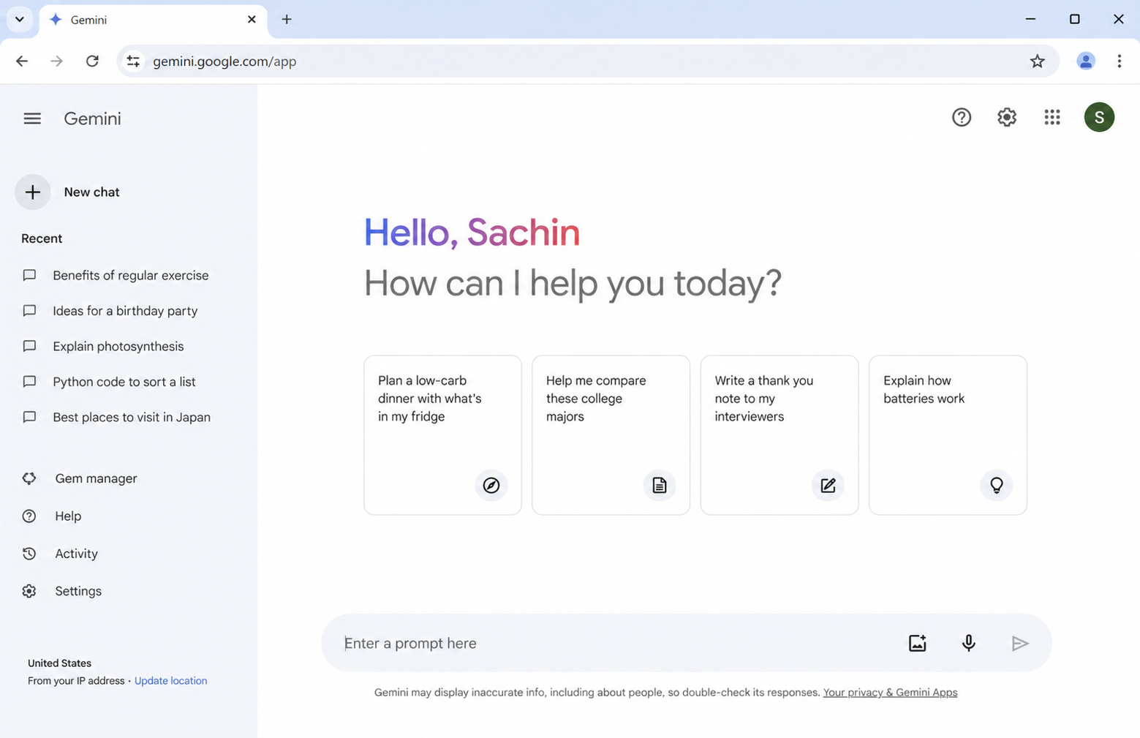The image size is (1140, 738).
Task: Click the send prompt arrow icon
Action: pos(1020,643)
